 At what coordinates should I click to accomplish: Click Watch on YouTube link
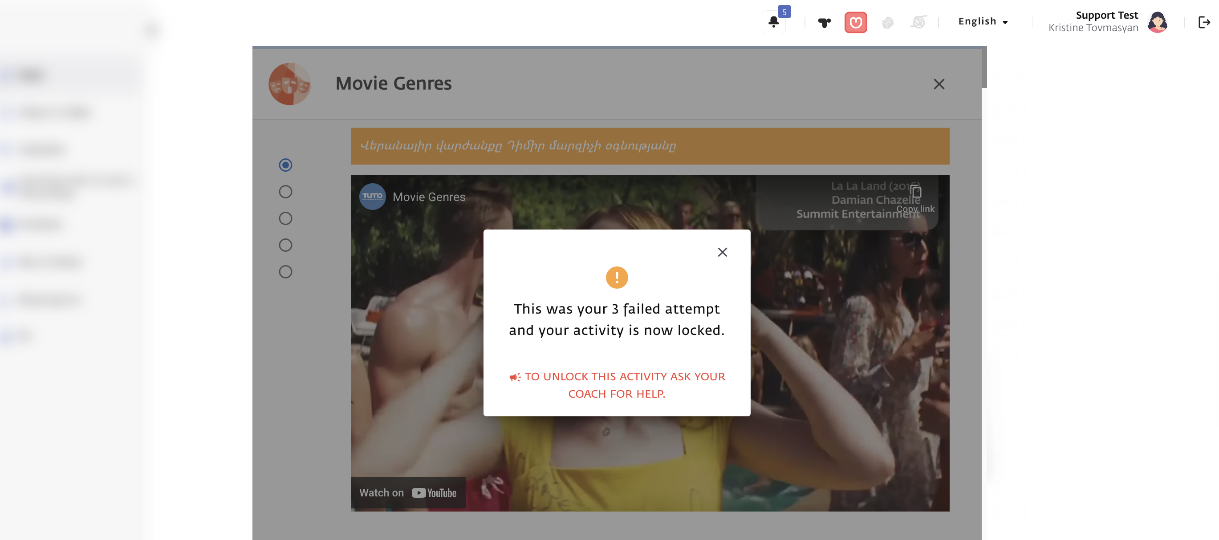(x=408, y=493)
